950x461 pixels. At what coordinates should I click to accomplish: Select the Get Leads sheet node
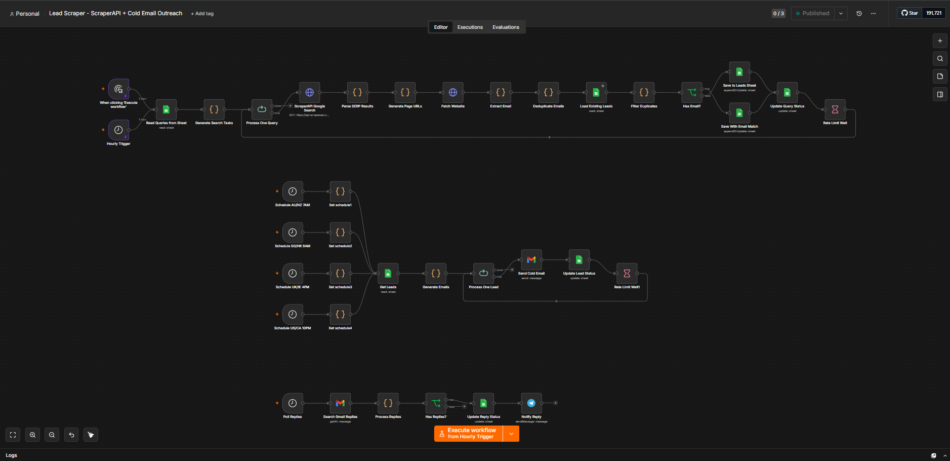[388, 274]
